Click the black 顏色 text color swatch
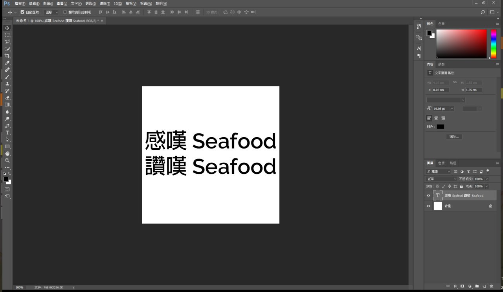 [x=440, y=127]
